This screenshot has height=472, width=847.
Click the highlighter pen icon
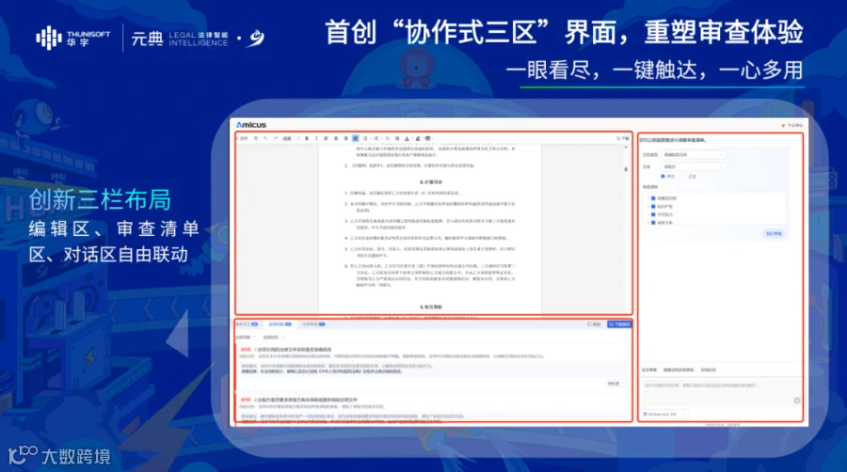coord(418,138)
